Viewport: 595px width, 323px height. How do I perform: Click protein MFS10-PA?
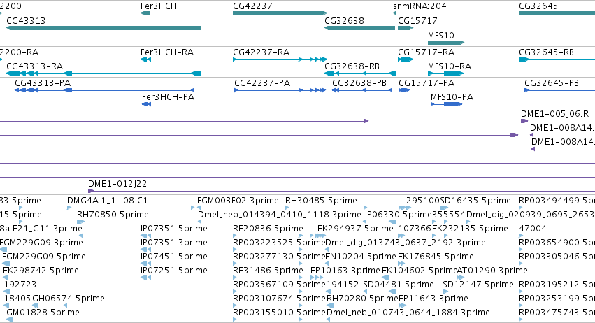(x=446, y=104)
